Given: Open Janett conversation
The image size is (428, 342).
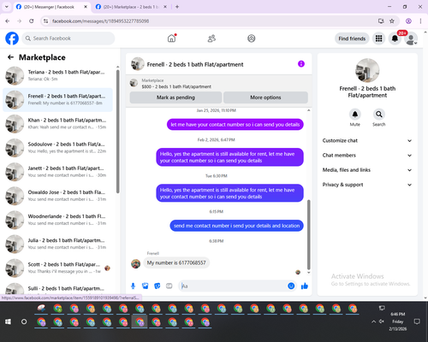Looking at the screenshot, I should coord(57,172).
